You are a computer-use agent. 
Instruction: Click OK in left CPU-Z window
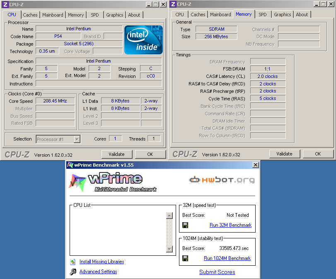point(150,154)
